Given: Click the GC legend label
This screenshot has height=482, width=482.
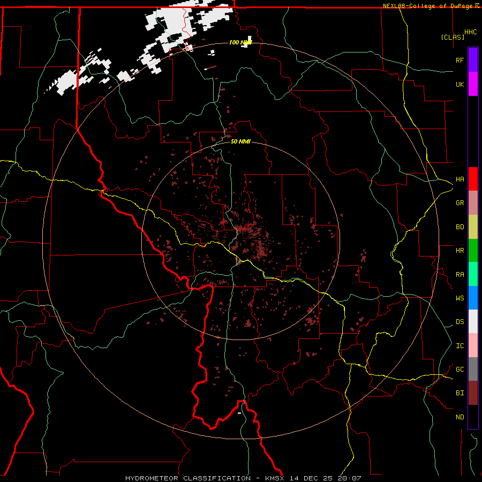Looking at the screenshot, I should click(460, 370).
